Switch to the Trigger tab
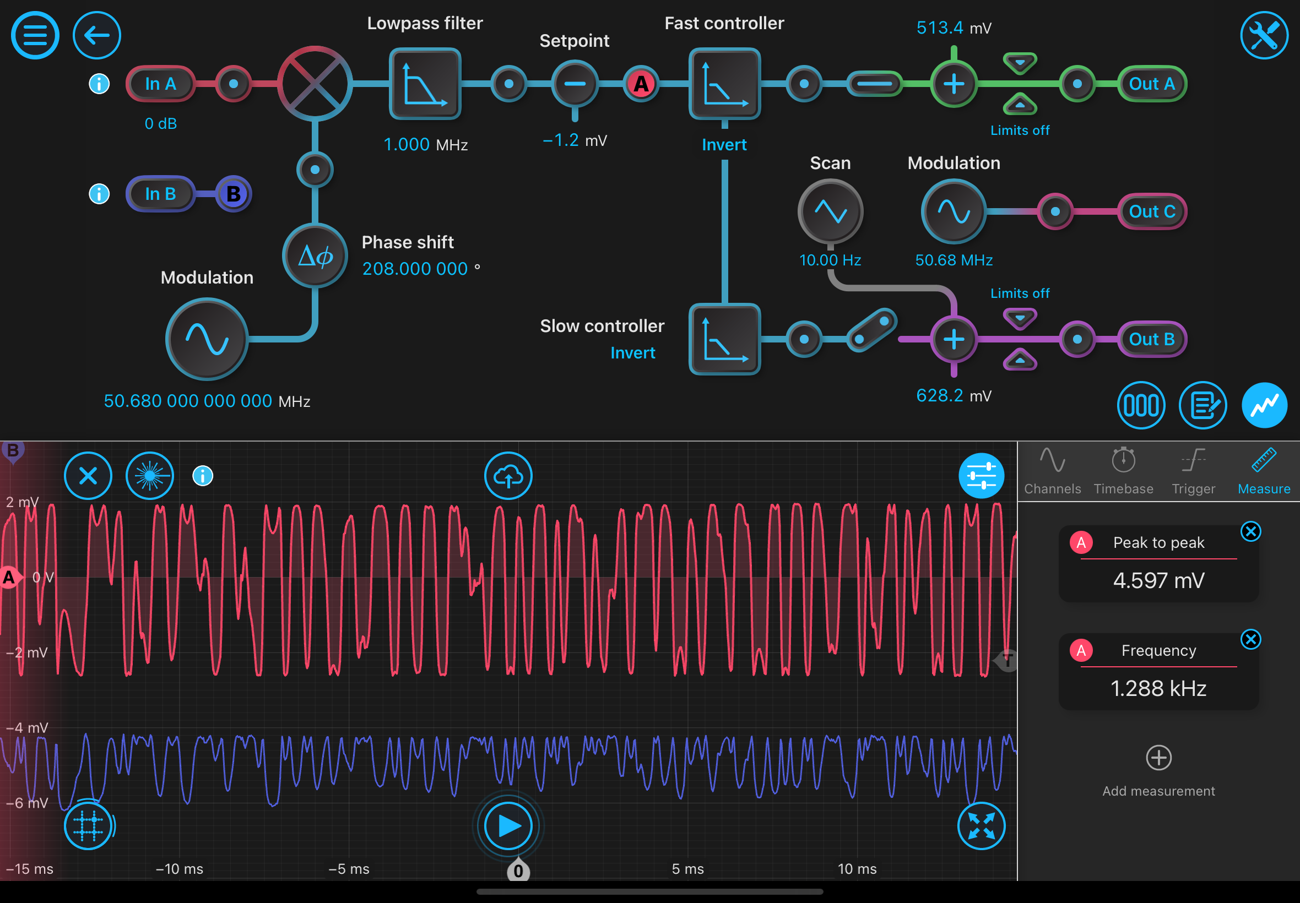The height and width of the screenshot is (903, 1300). point(1193,471)
